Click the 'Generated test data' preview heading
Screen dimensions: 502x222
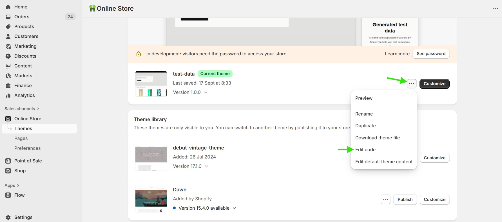[x=390, y=28]
